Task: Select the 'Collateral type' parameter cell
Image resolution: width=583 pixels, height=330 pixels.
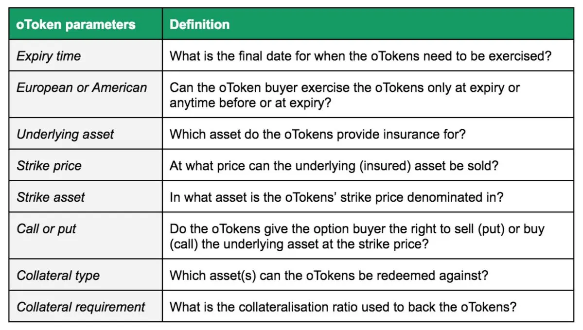Action: click(86, 275)
